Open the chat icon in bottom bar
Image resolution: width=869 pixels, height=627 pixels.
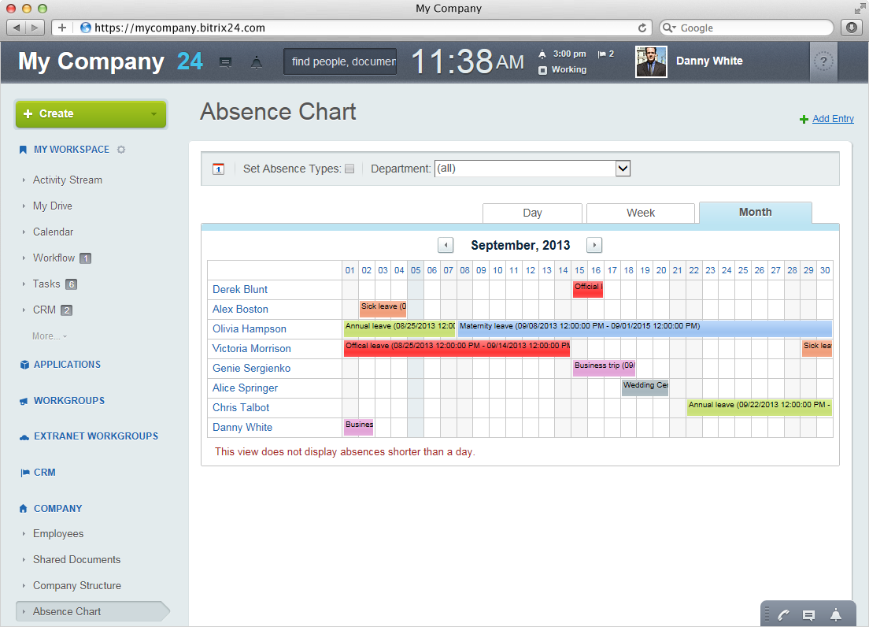click(808, 615)
